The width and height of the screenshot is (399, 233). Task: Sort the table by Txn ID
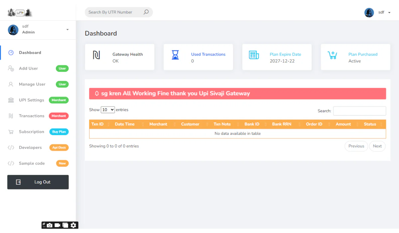coord(101,124)
